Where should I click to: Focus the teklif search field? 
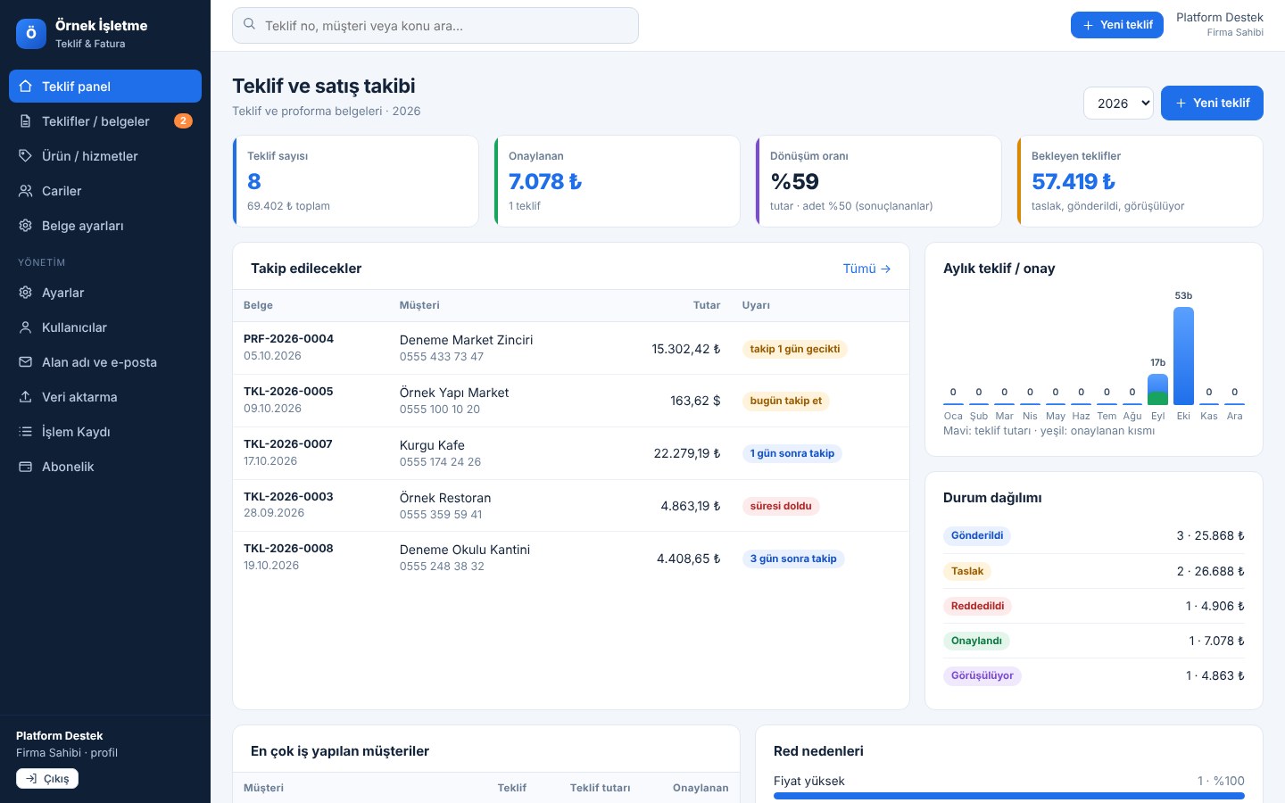point(435,25)
